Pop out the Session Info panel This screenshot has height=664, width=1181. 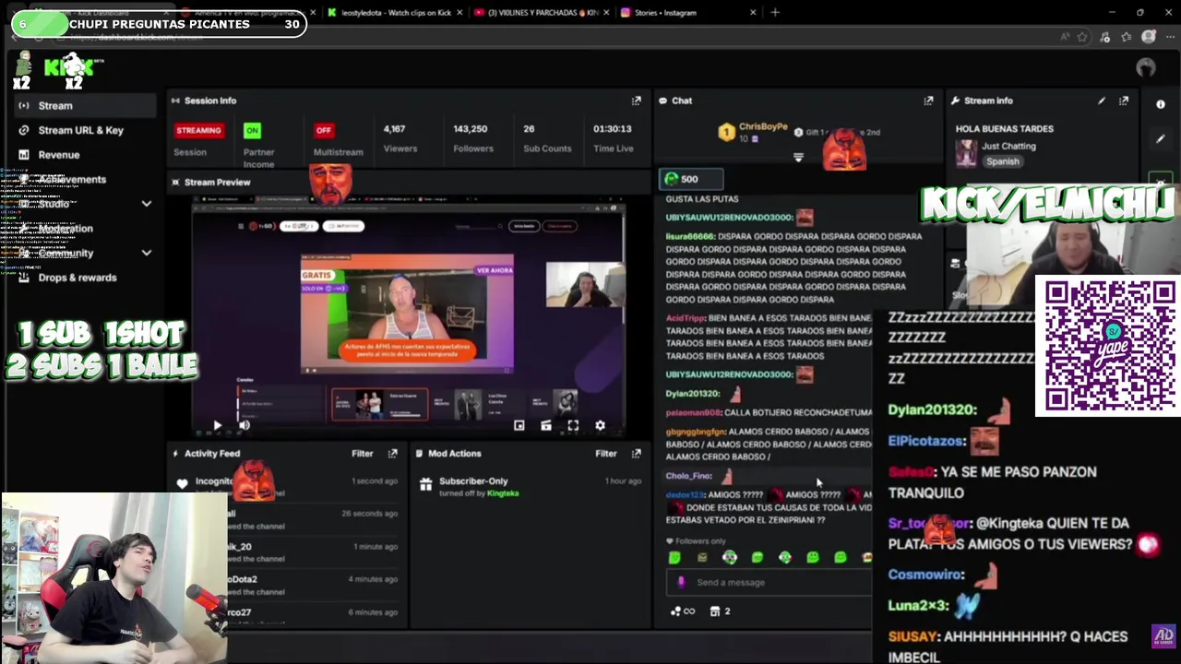636,101
